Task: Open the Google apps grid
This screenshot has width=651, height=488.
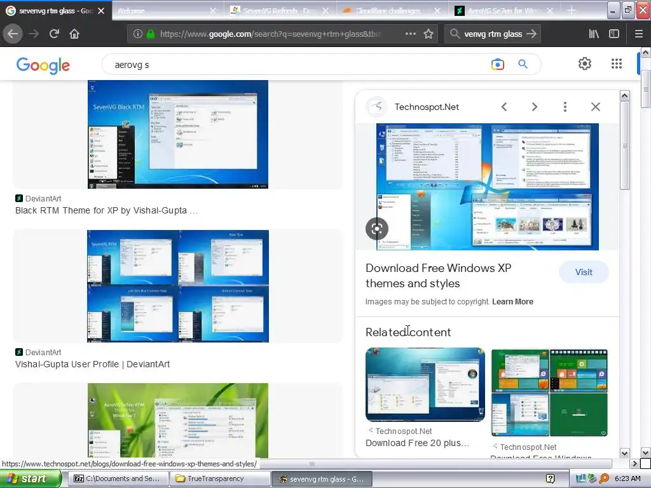Action: point(617,64)
